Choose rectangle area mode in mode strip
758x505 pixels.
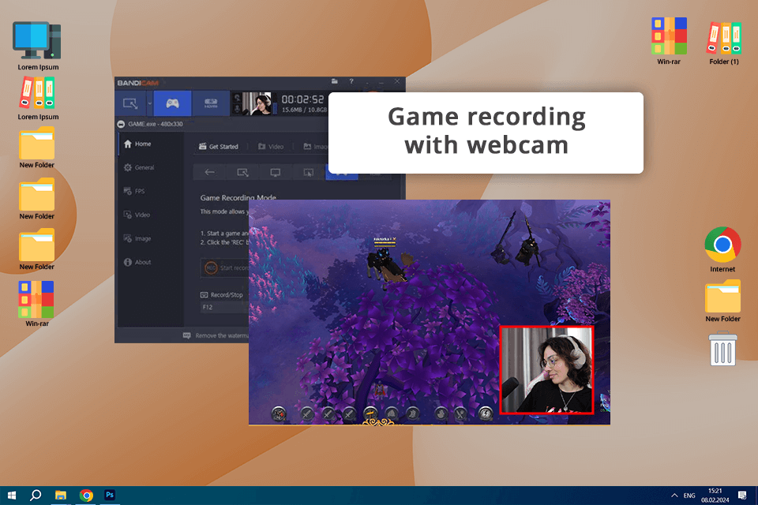pyautogui.click(x=242, y=172)
